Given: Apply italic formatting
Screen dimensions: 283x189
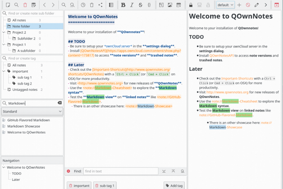Looking at the screenshot, I should (x=132, y=5).
